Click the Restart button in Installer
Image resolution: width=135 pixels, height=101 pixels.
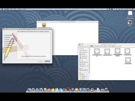tap(48, 61)
